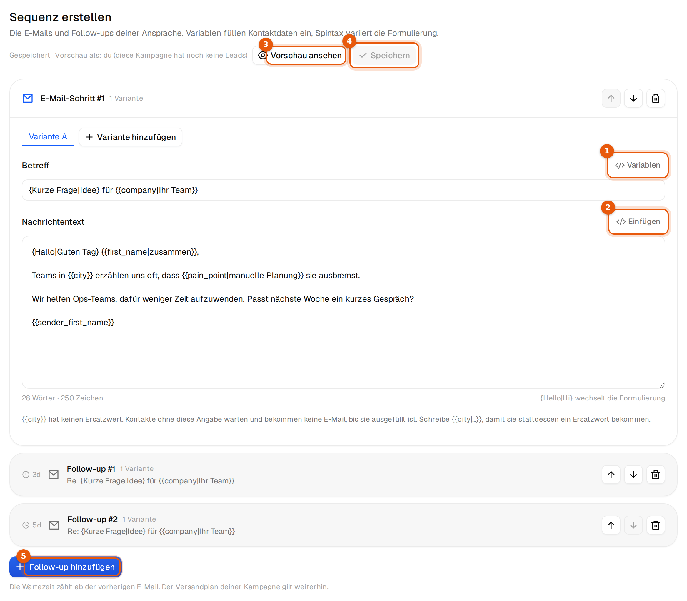Screen dimensions: 687x601
Task: Expand the Follow-up #1 step title
Action: [91, 468]
